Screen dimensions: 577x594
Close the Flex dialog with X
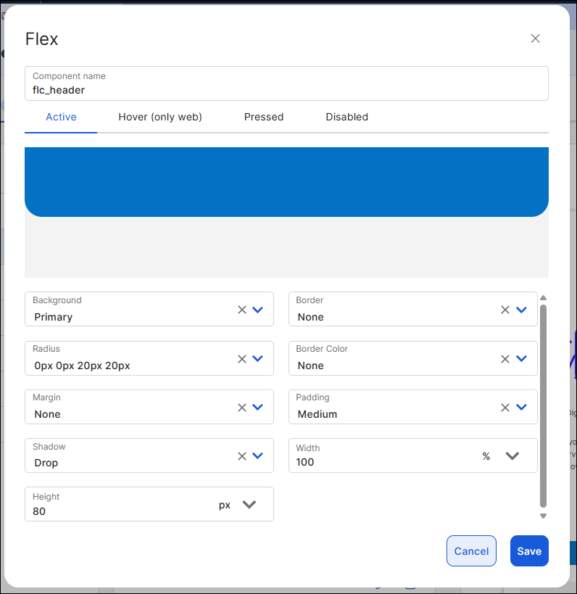[535, 38]
